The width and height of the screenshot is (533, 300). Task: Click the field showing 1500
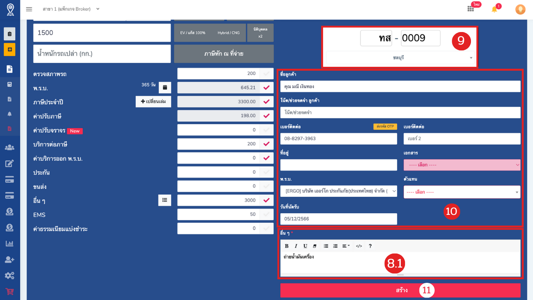pyautogui.click(x=102, y=33)
